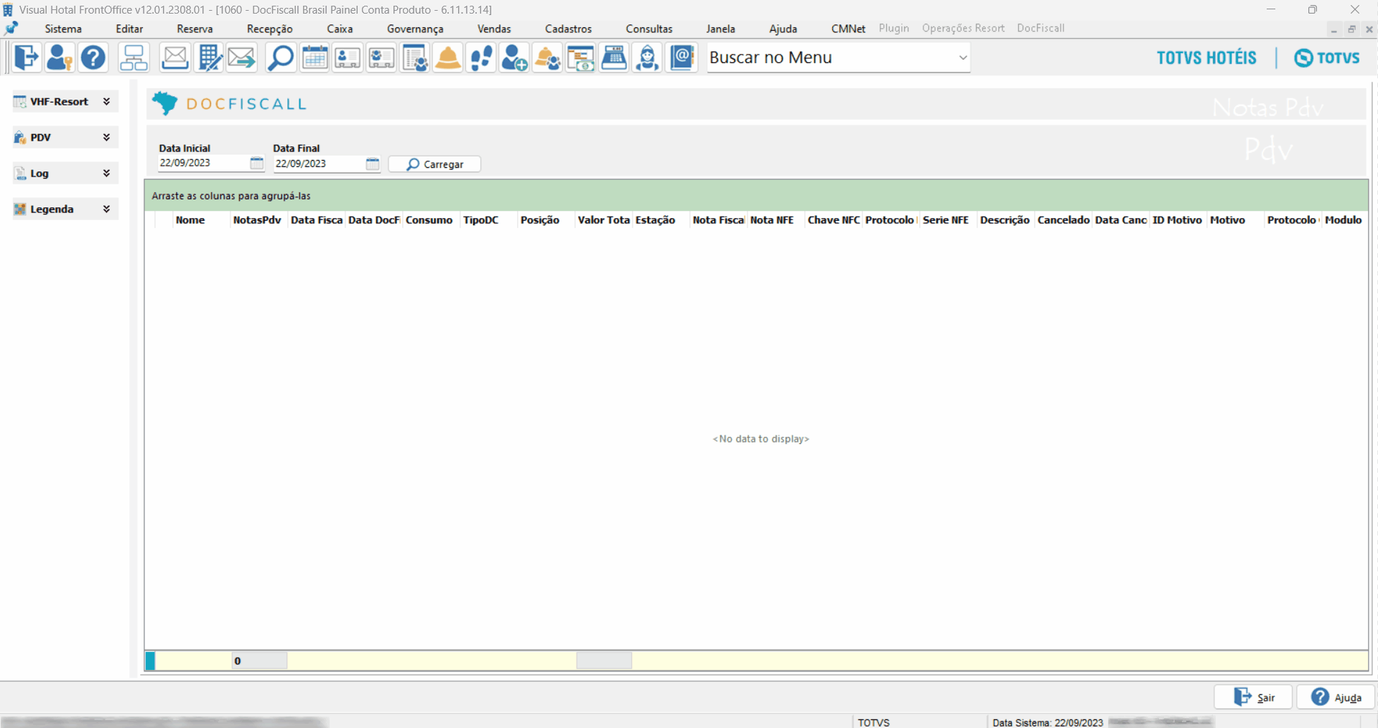This screenshot has height=728, width=1378.
Task: Open the address book icon with @ symbol
Action: [x=681, y=57]
